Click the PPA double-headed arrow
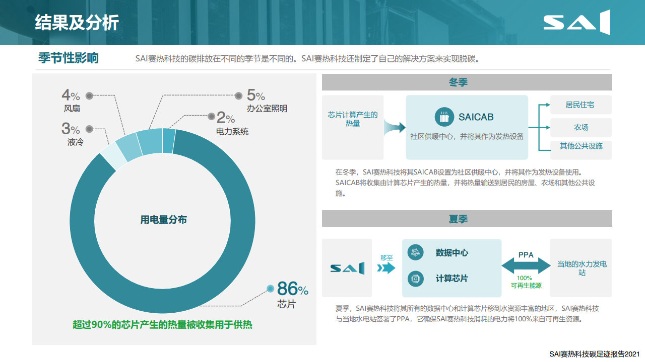645x362 pixels. pyautogui.click(x=526, y=266)
